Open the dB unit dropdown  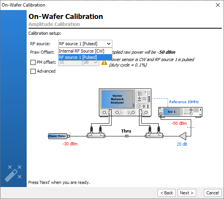tap(91, 63)
